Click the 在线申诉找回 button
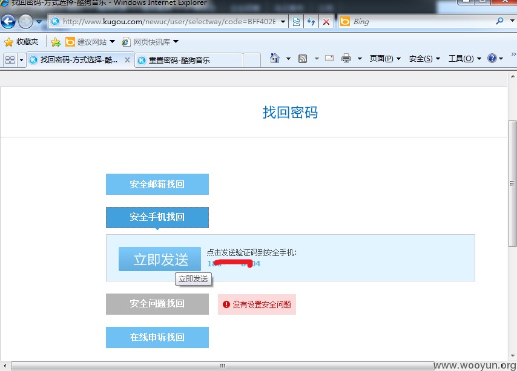This screenshot has width=517, height=371. click(x=157, y=337)
